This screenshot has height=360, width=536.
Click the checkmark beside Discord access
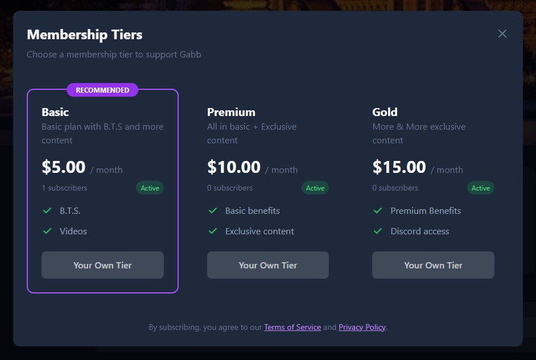tap(378, 231)
